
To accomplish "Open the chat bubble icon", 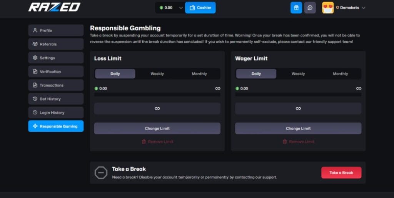I will 310,8.
